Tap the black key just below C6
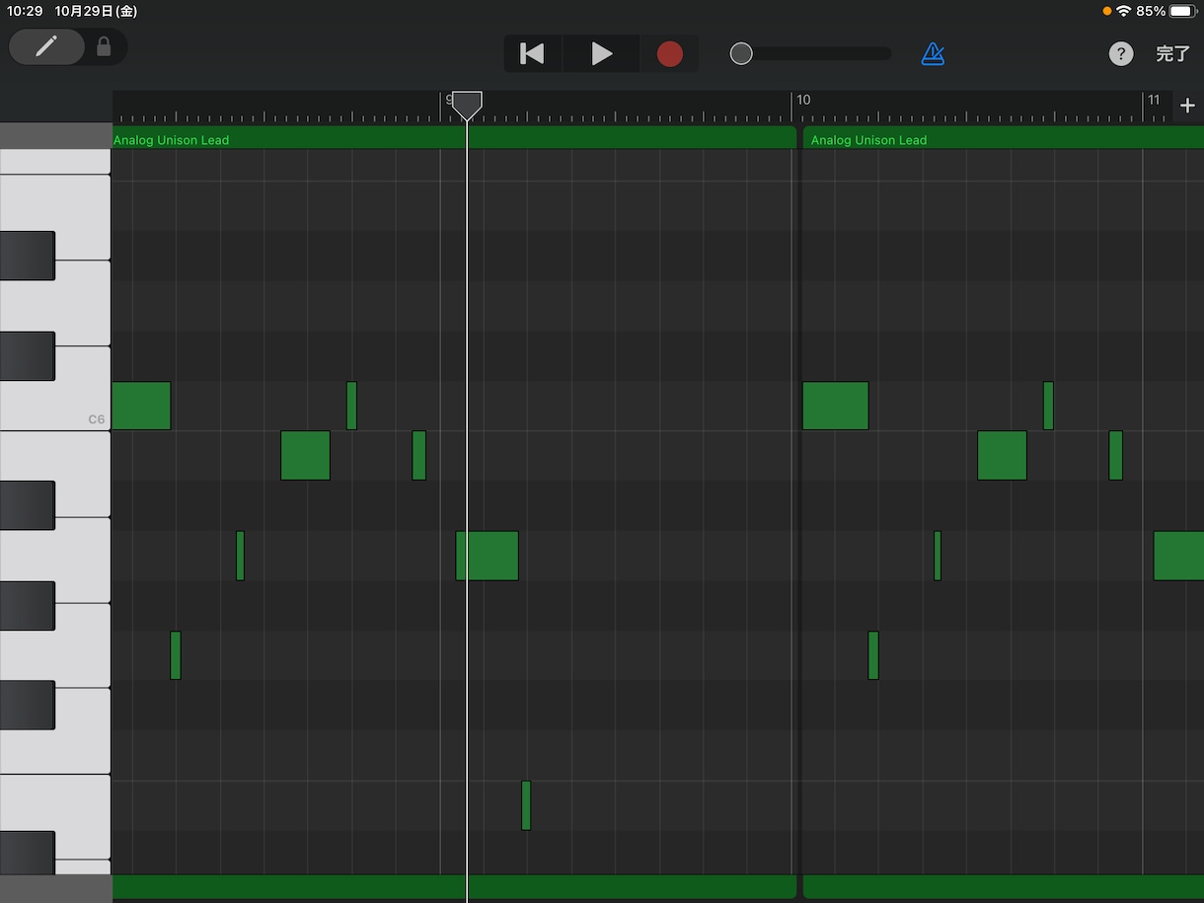The height and width of the screenshot is (903, 1204). click(x=28, y=505)
